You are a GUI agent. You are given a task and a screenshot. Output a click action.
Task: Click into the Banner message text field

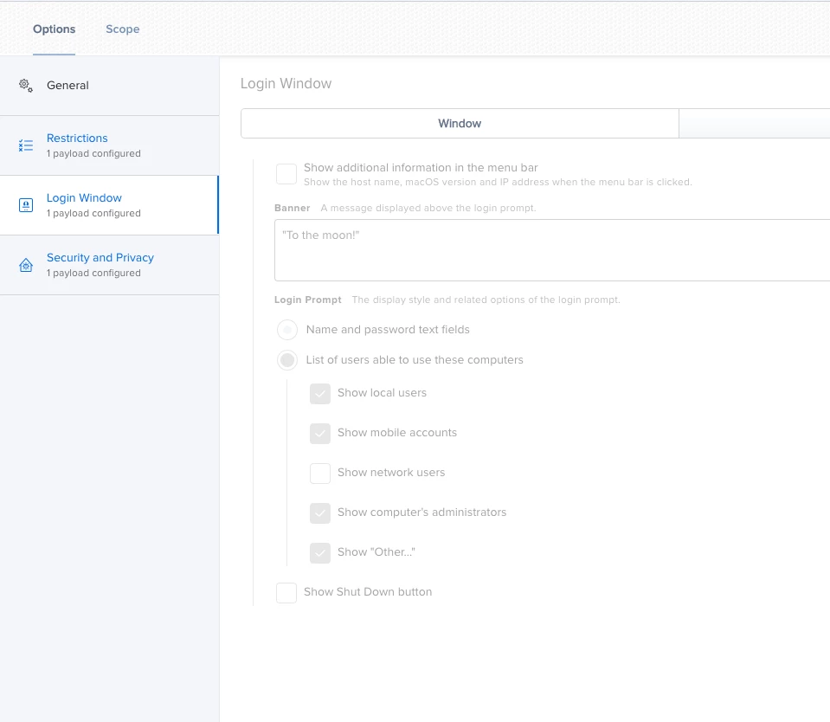tap(552, 250)
